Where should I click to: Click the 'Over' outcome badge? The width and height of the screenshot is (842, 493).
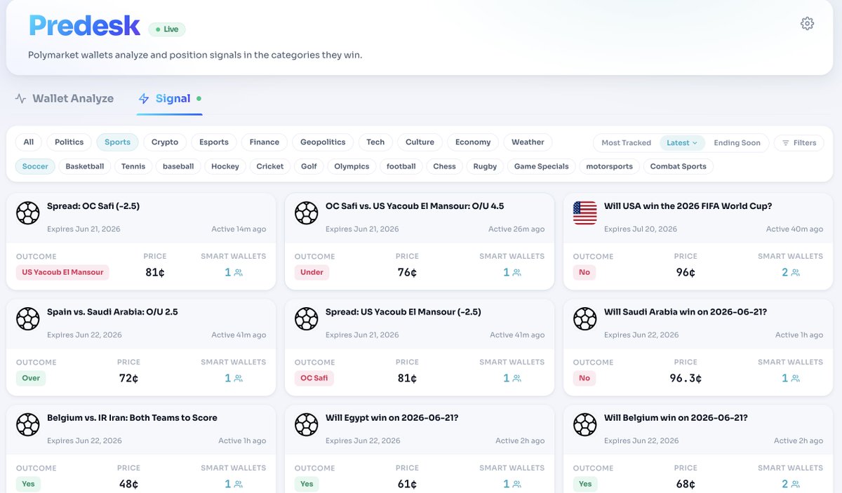pos(32,378)
